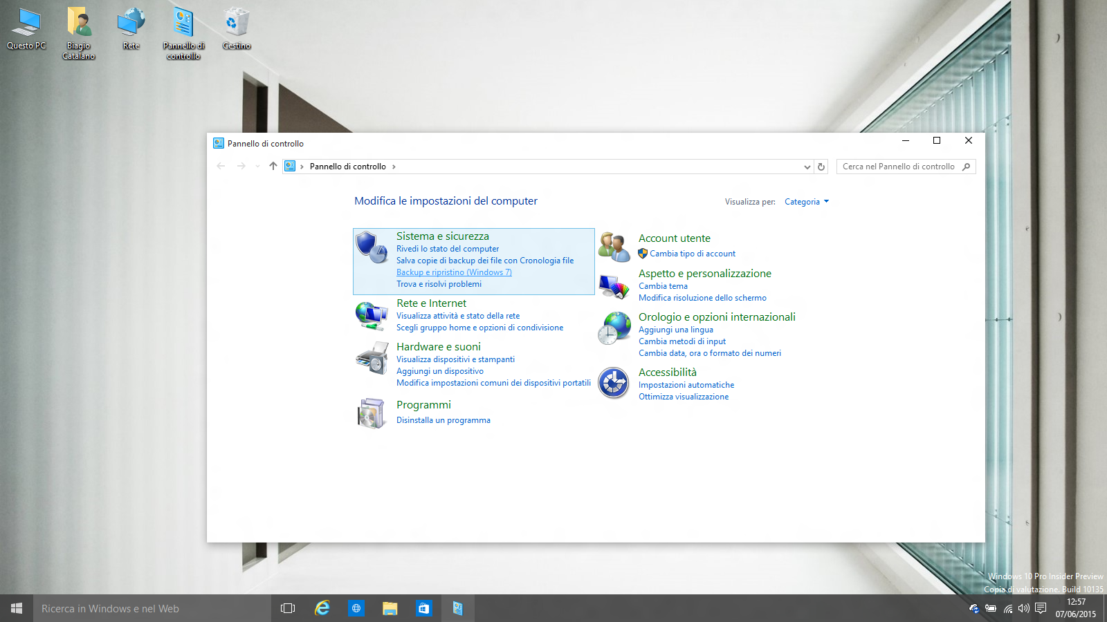Viewport: 1107px width, 622px height.
Task: Expand chevron after Pannello di controllo breadcrumb
Action: pyautogui.click(x=394, y=167)
